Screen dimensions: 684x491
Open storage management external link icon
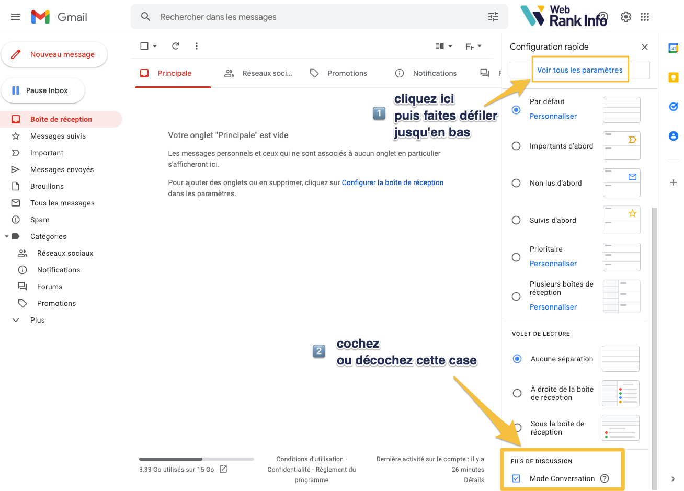coord(223,469)
